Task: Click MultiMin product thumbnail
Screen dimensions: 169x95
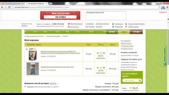Action: click(32, 54)
